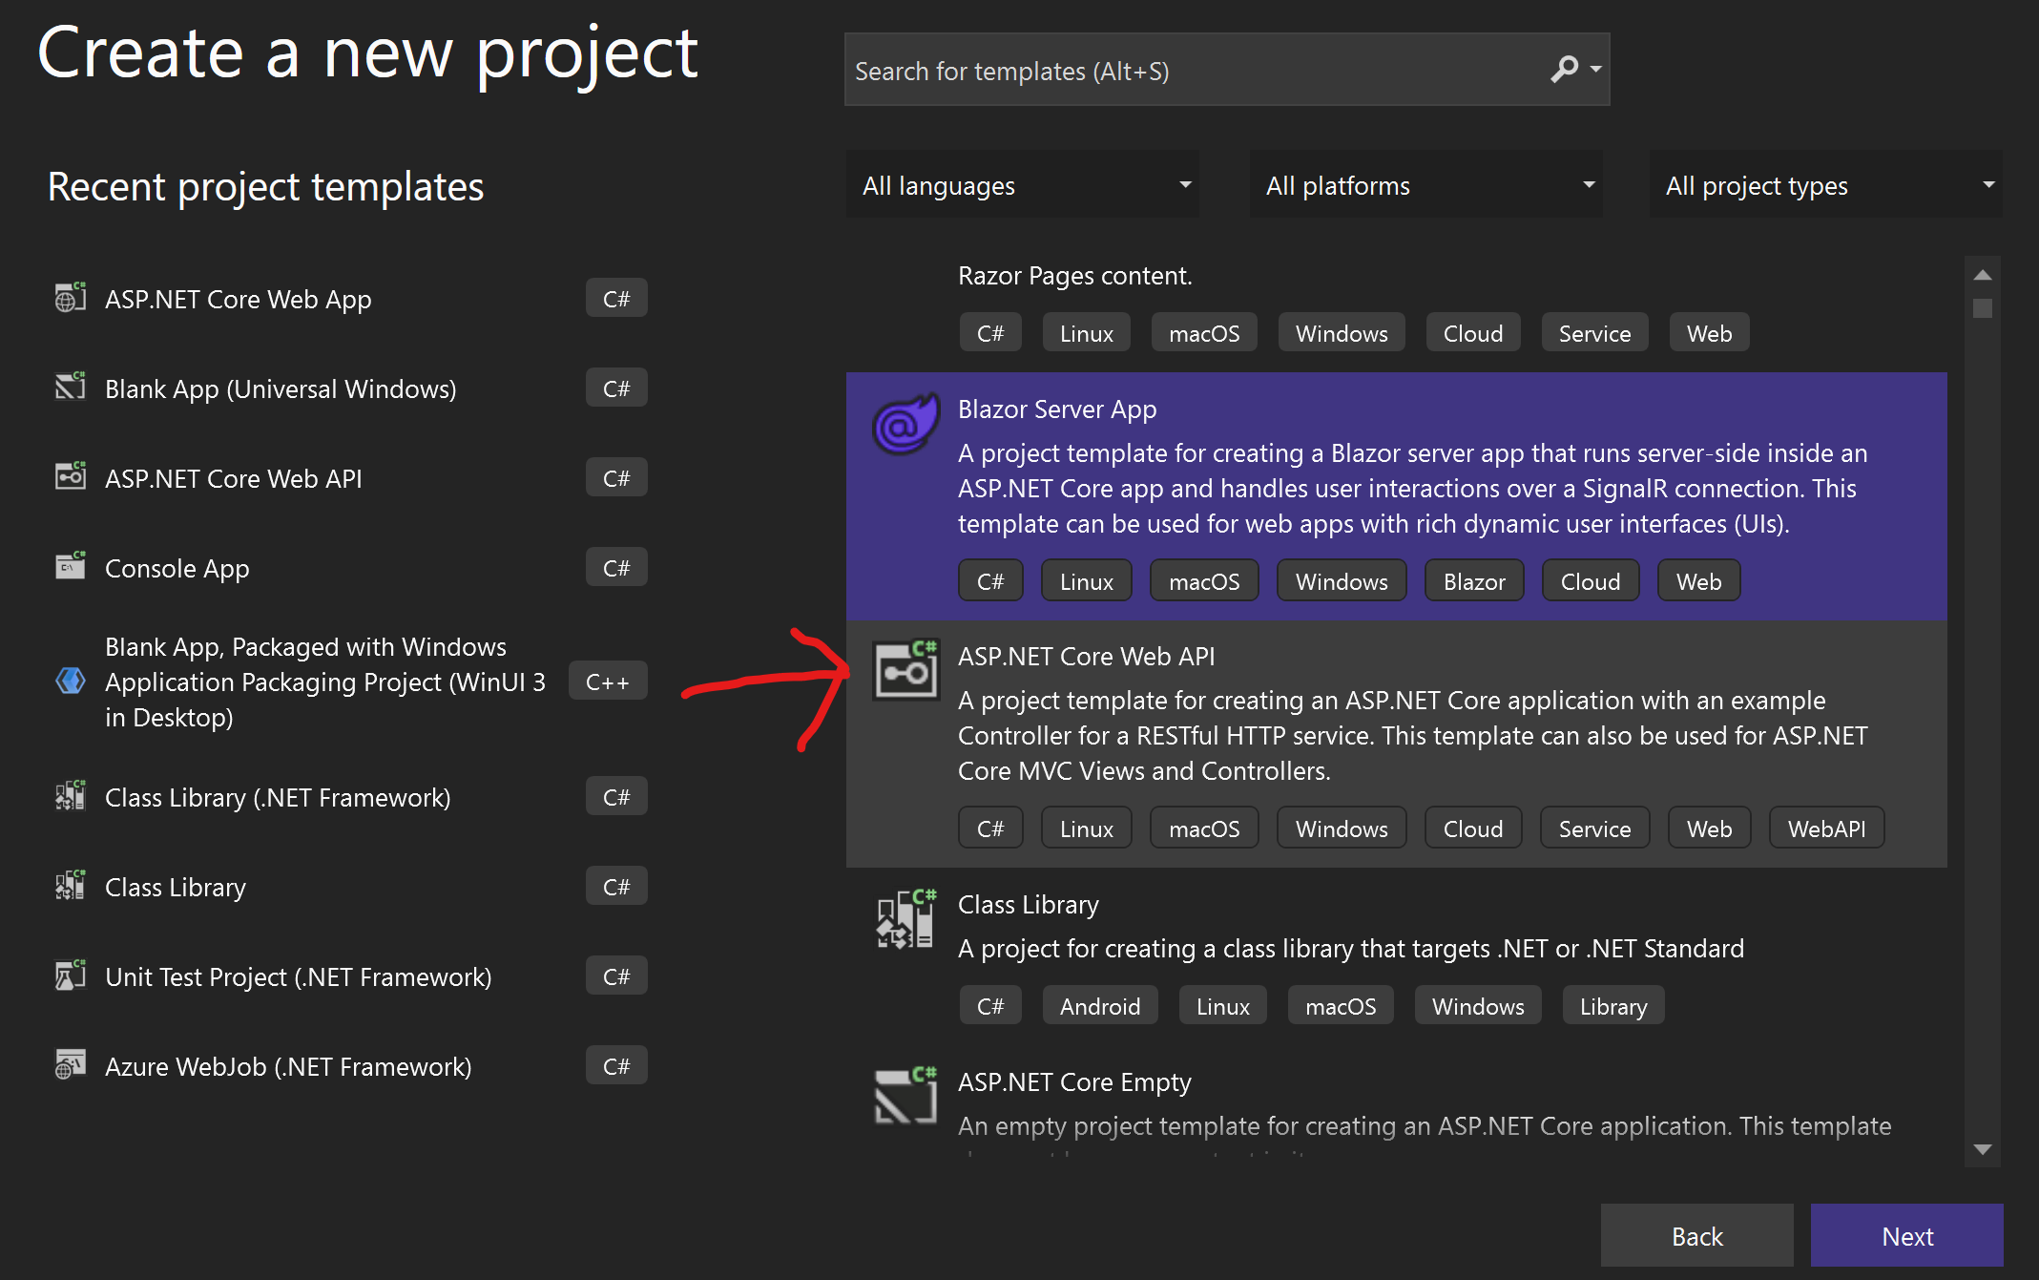Click the WebAPI tag on ASP.NET Core Web API
The height and width of the screenshot is (1280, 2039).
[1826, 828]
